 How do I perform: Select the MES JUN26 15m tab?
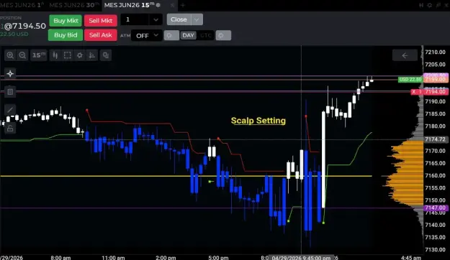click(x=129, y=5)
